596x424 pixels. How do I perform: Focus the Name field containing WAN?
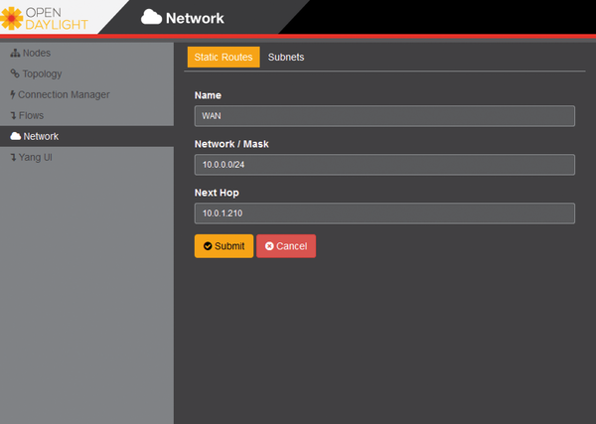(384, 116)
